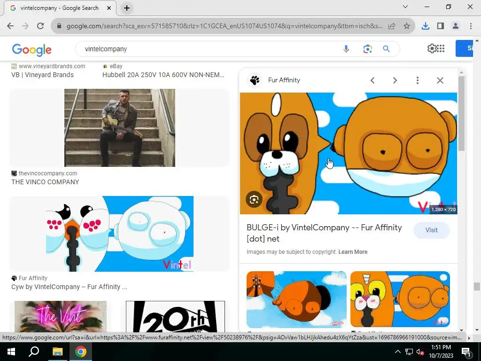Click the page scrollbar up arrow
The height and width of the screenshot is (361, 481).
(477, 40)
